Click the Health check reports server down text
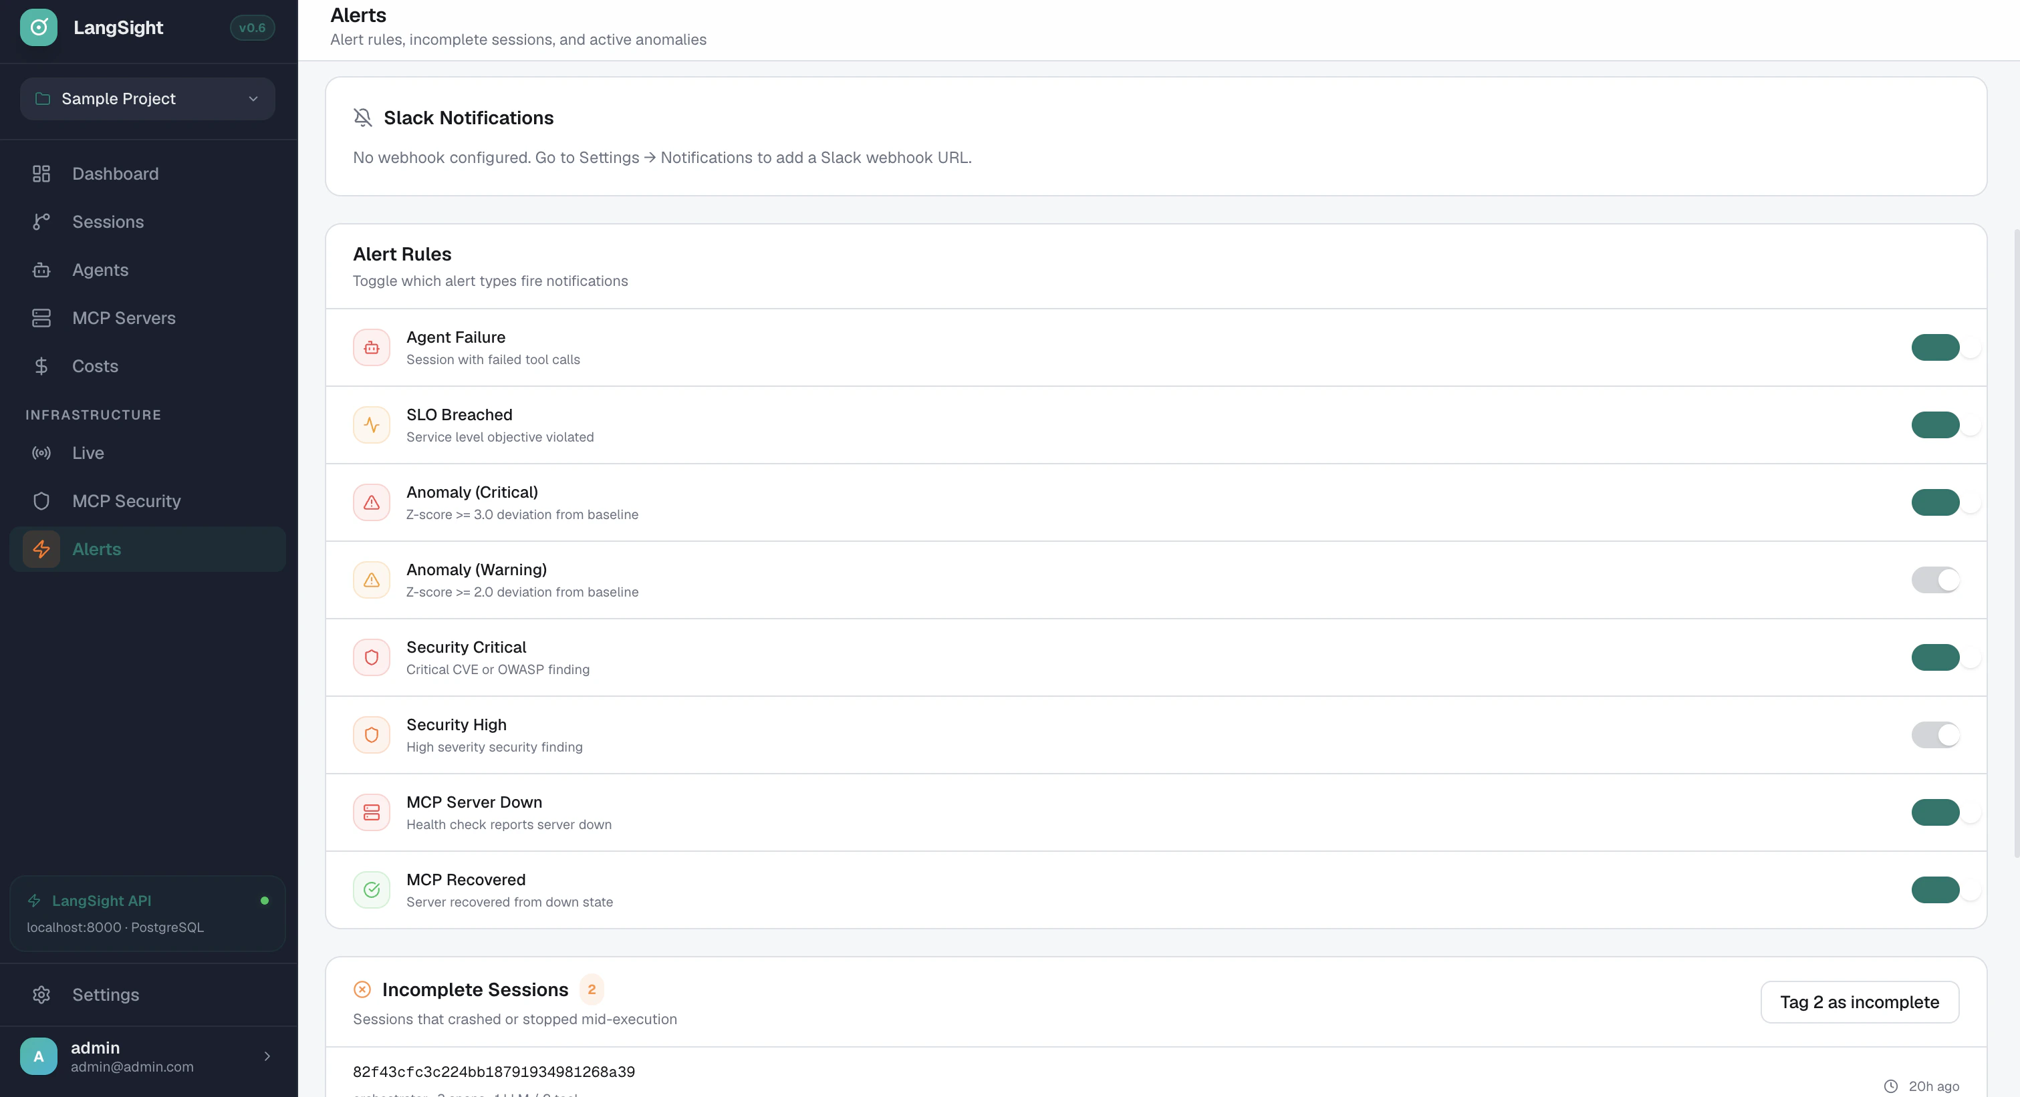 (x=509, y=825)
